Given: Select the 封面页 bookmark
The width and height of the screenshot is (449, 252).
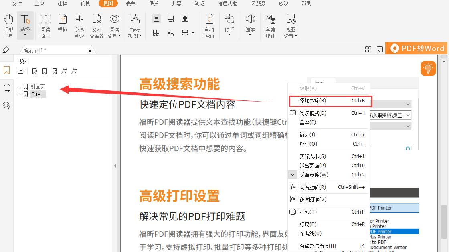Looking at the screenshot, I should tap(38, 87).
